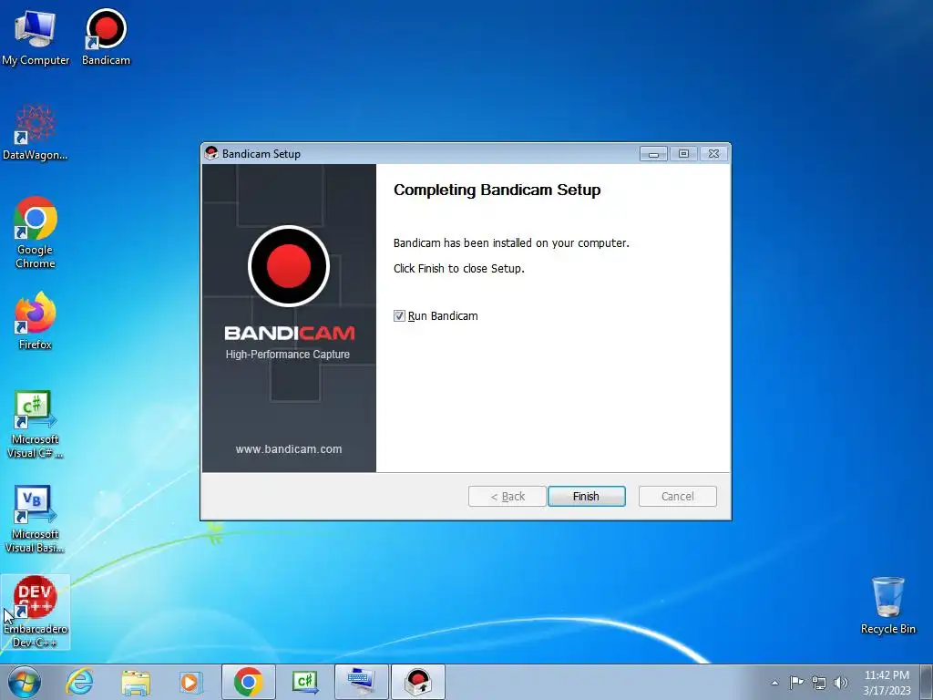Switch to Chrome in the taskbar
The width and height of the screenshot is (933, 700).
click(x=248, y=682)
